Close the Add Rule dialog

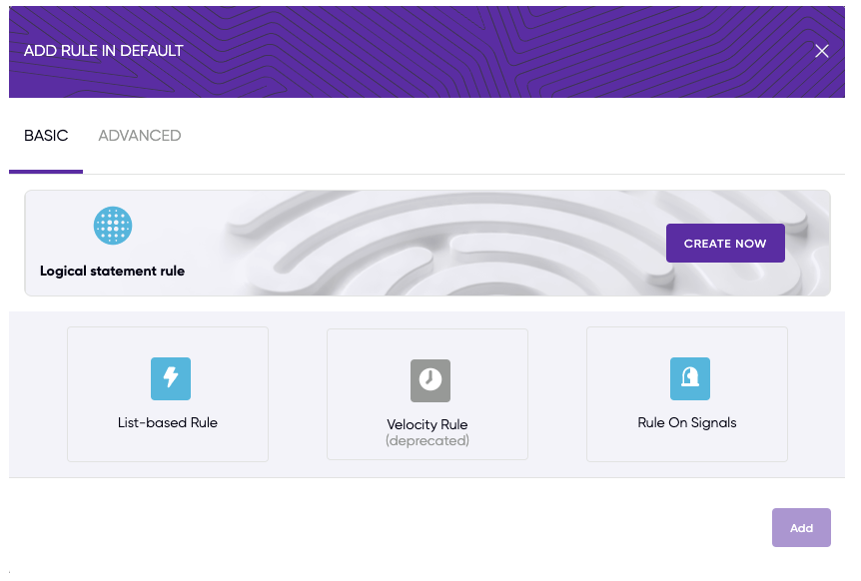click(x=821, y=51)
